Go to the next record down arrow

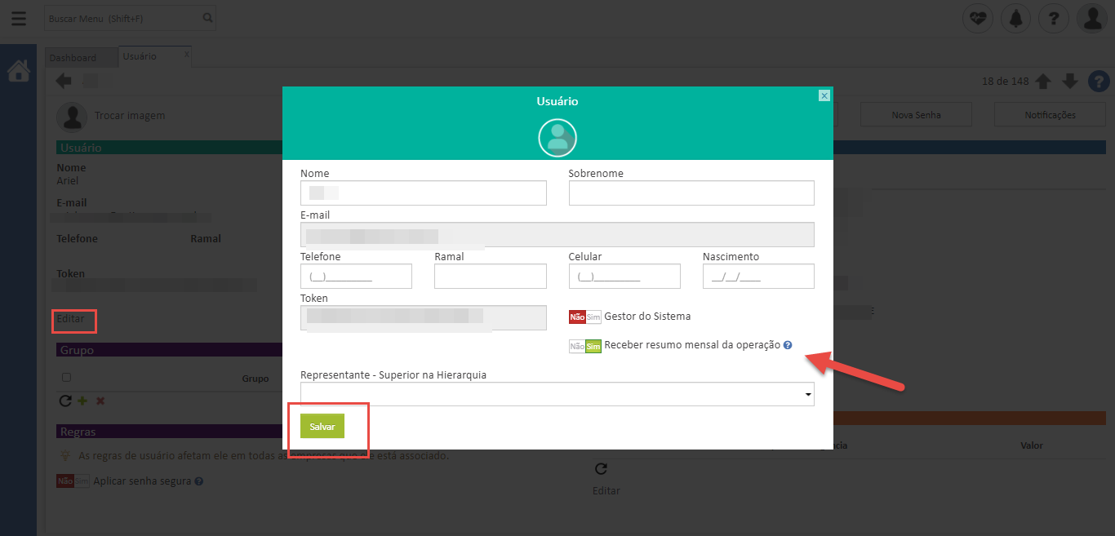pyautogui.click(x=1070, y=82)
